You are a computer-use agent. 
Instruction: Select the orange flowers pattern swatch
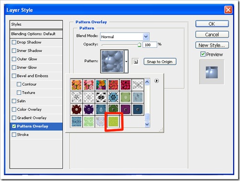click(x=76, y=85)
